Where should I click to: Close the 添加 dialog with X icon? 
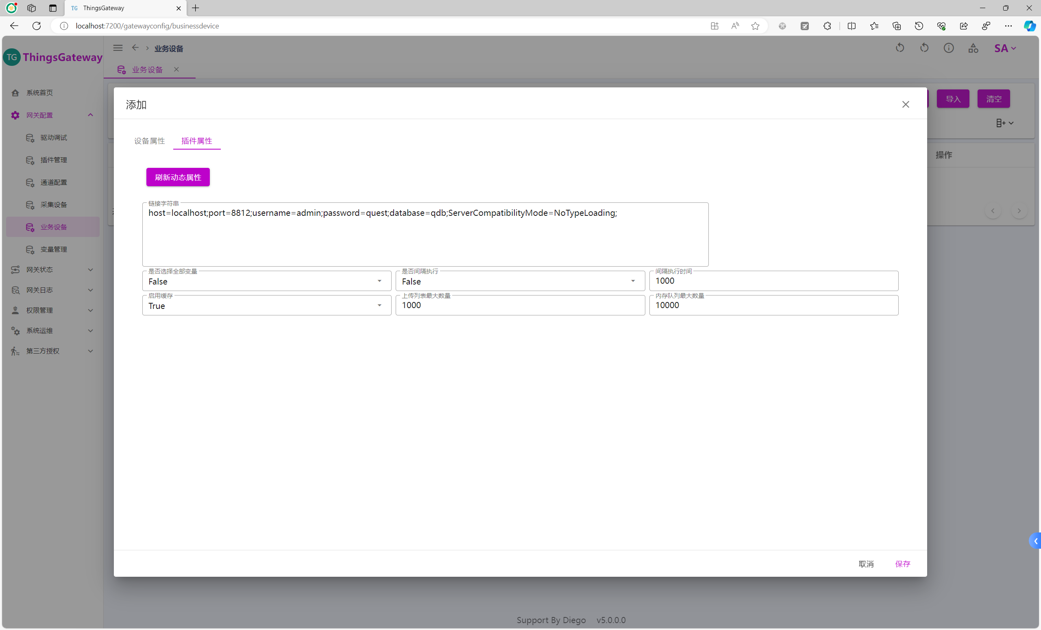(x=905, y=104)
